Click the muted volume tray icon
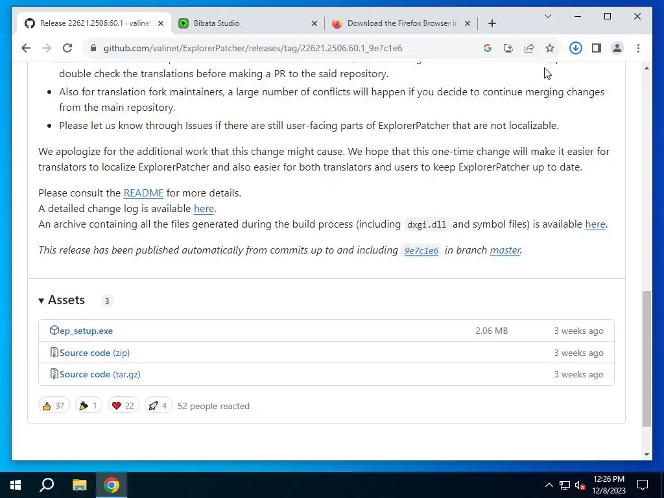 [x=580, y=485]
